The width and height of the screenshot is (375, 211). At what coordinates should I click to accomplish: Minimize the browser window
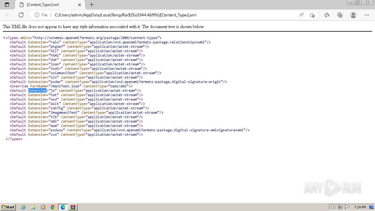(x=350, y=3)
